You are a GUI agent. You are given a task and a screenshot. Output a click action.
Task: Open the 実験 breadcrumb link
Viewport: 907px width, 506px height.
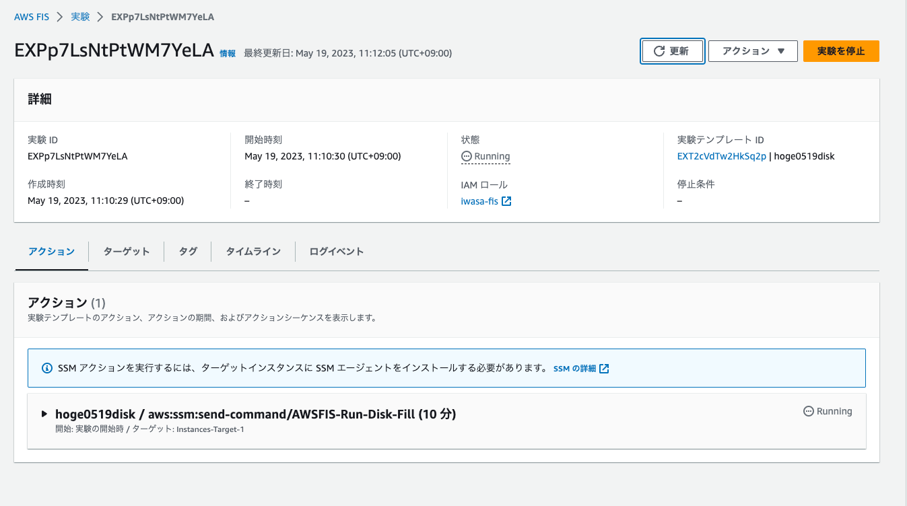point(80,16)
